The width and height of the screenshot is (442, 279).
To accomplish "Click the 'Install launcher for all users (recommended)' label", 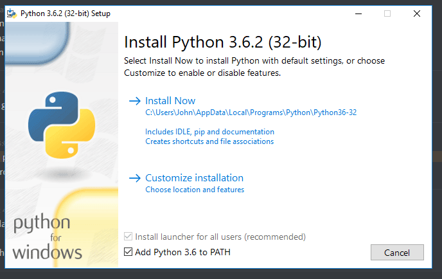I will coord(220,237).
